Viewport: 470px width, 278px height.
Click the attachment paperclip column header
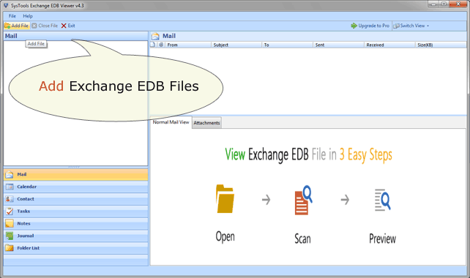coord(161,45)
